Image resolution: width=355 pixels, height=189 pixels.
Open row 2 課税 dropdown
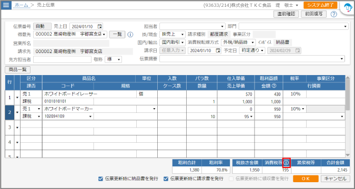(x=39, y=117)
